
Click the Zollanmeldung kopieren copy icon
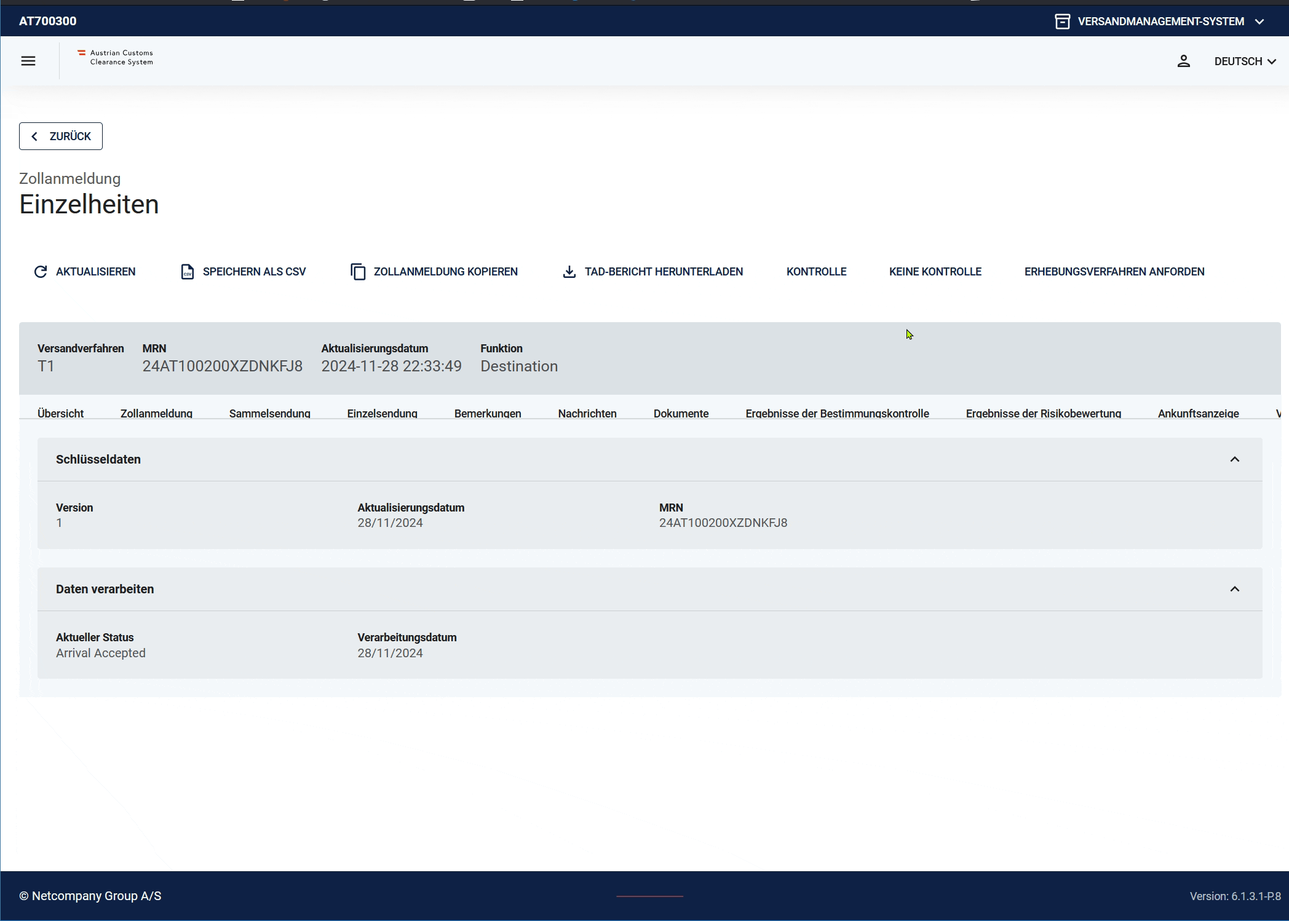click(x=358, y=272)
